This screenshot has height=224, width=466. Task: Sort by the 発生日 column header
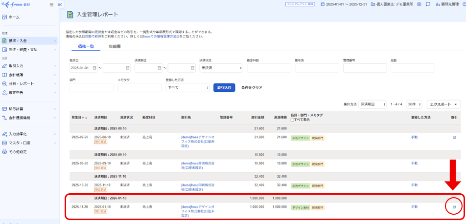tap(79, 117)
